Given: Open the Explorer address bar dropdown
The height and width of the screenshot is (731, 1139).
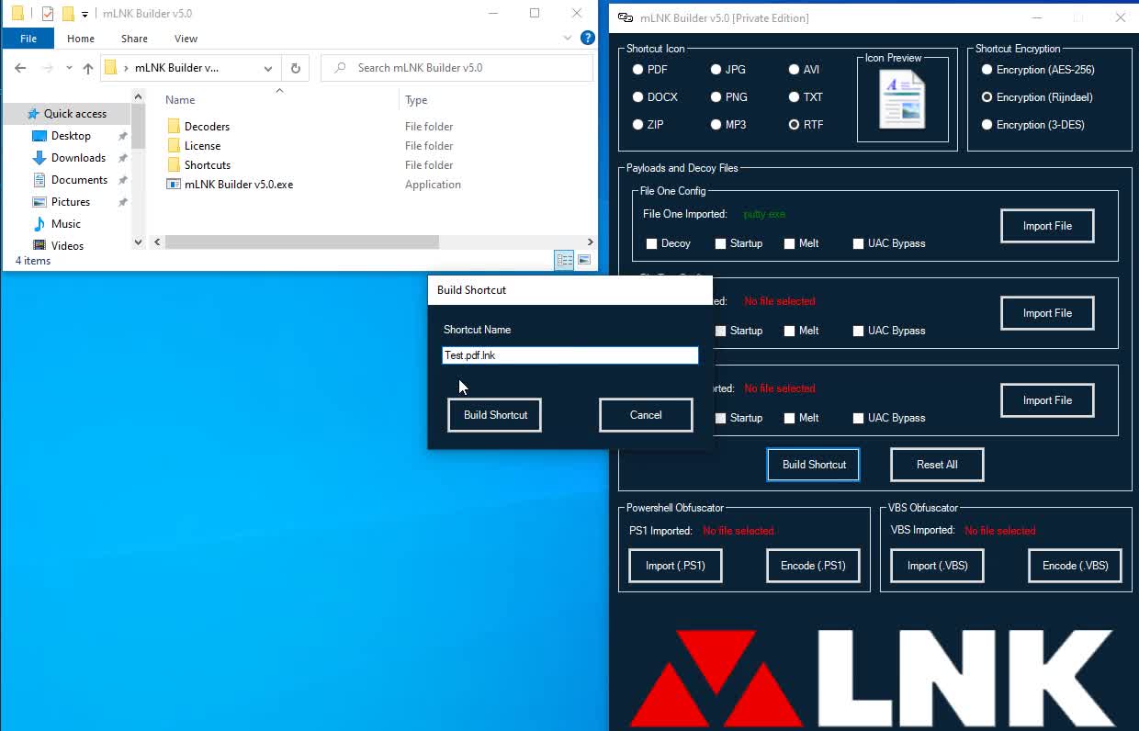Looking at the screenshot, I should 267,67.
